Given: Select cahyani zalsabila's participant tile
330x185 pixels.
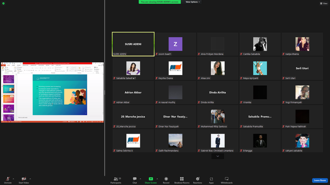Looking at the screenshot, I should point(302,140).
